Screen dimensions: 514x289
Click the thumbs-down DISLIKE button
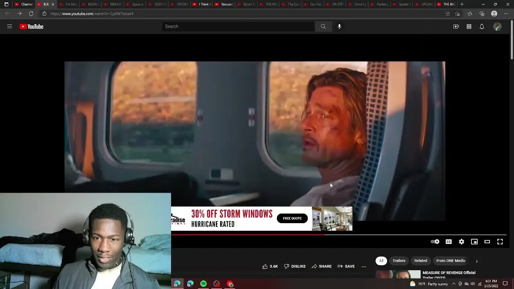[x=295, y=266]
